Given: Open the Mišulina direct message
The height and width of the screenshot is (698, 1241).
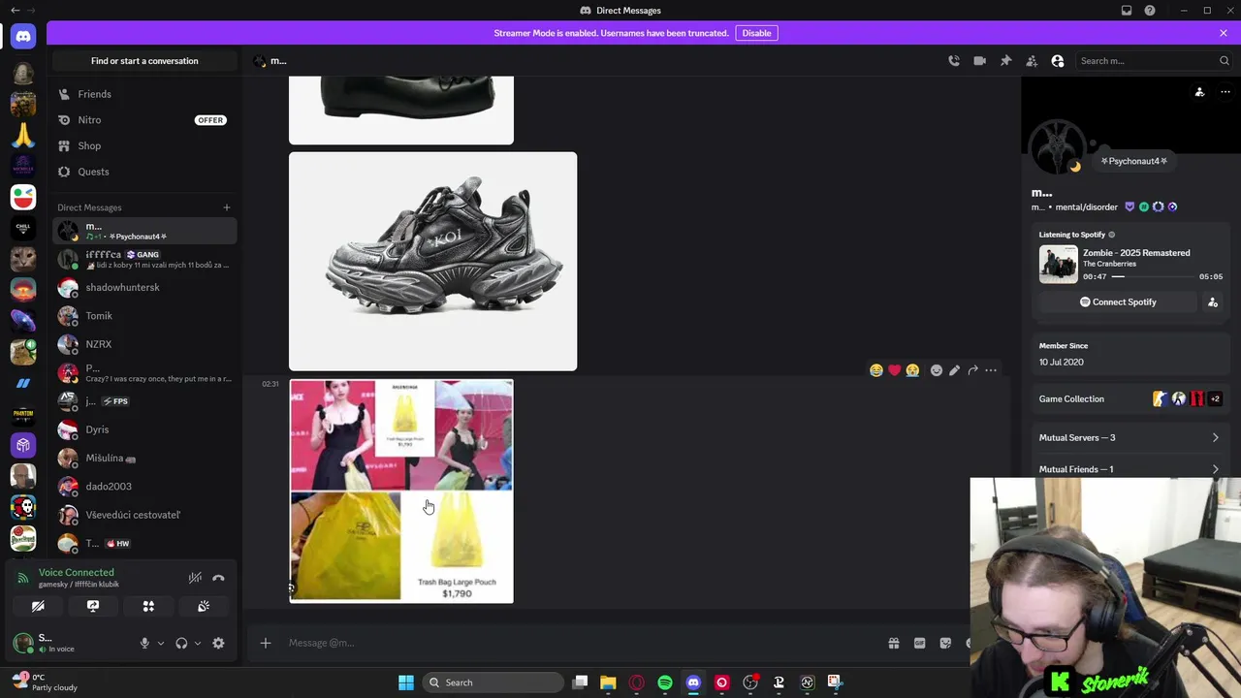Looking at the screenshot, I should 144,458.
